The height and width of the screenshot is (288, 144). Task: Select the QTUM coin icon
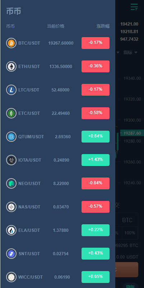point(11,137)
